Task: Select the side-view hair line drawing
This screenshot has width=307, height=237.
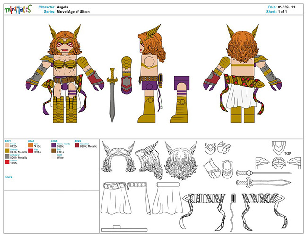Action: (149, 160)
